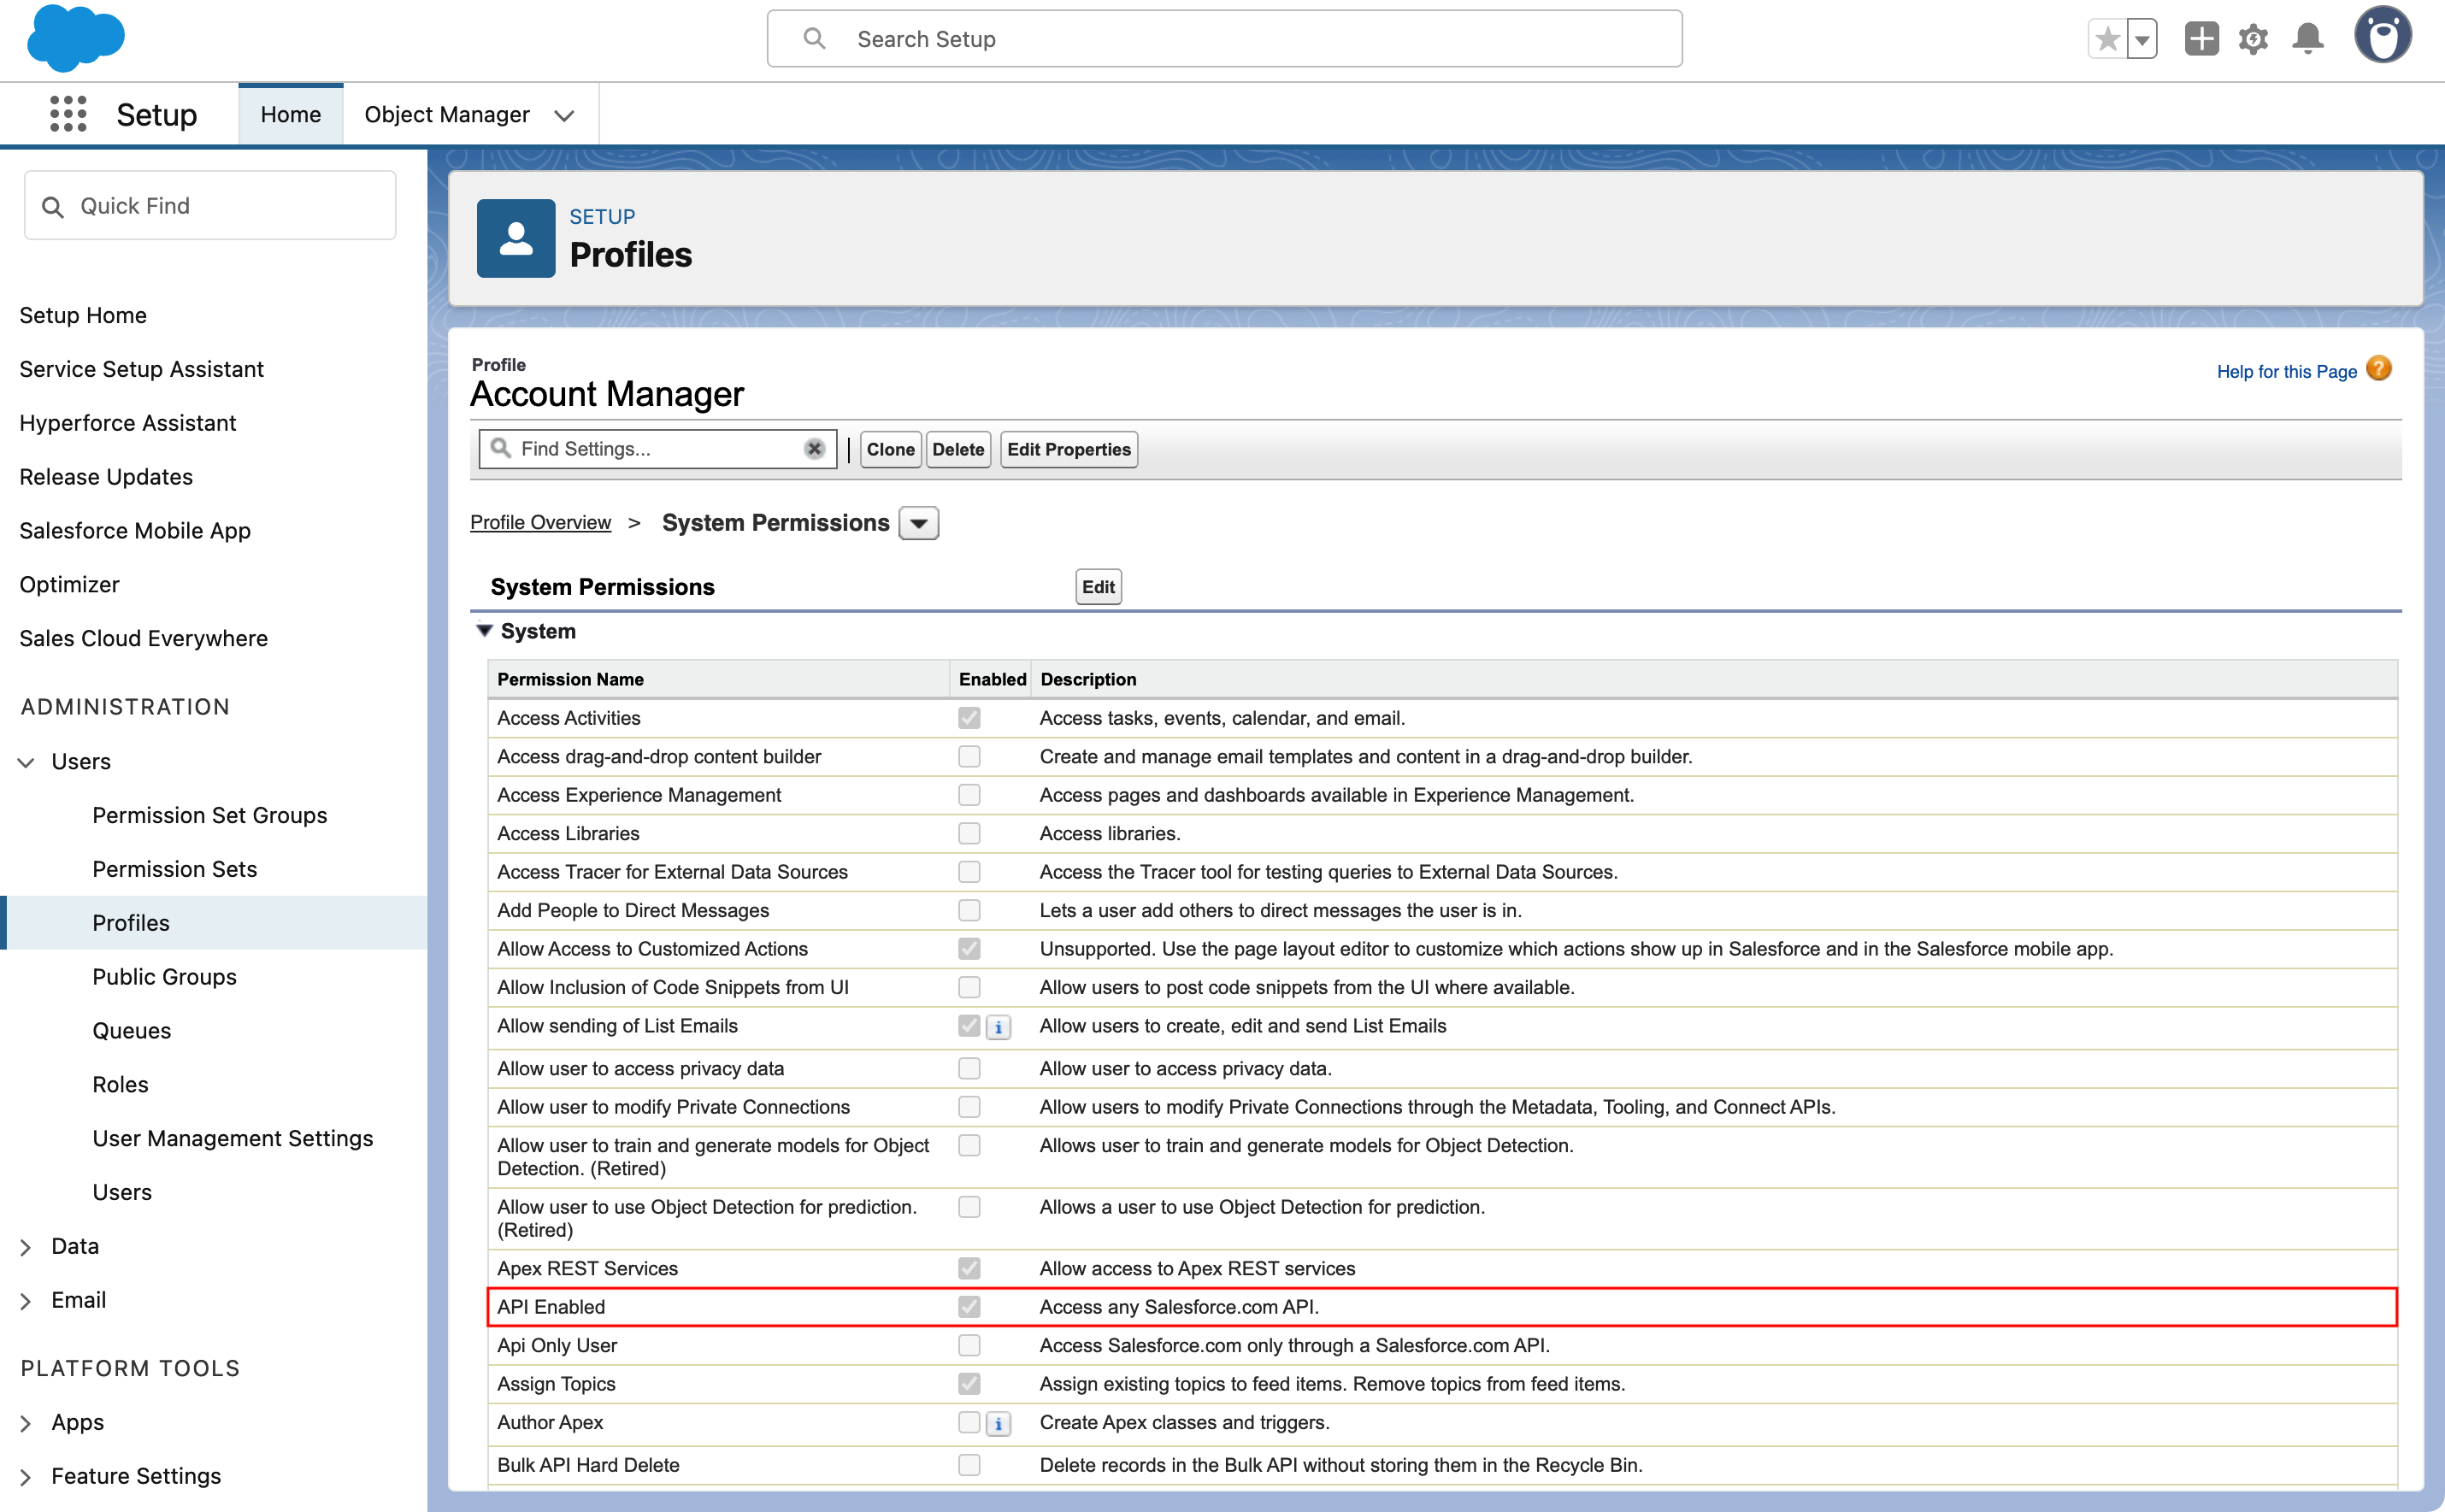Expand the Email tree node
The width and height of the screenshot is (2445, 1512).
26,1301
